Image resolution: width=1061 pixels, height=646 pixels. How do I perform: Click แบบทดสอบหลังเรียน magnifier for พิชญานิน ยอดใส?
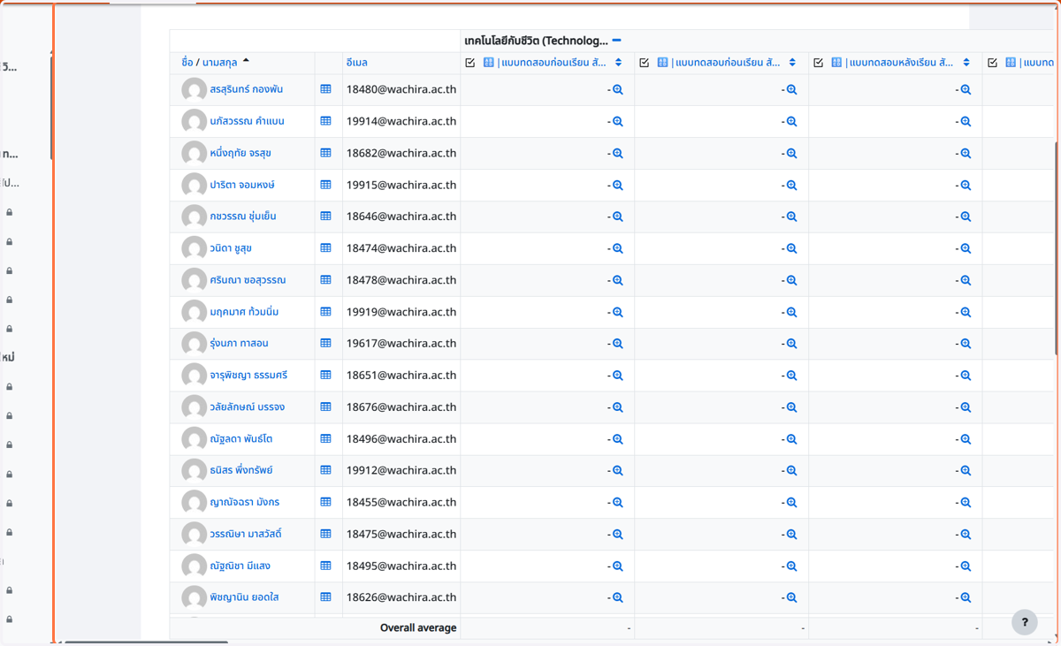coord(966,598)
